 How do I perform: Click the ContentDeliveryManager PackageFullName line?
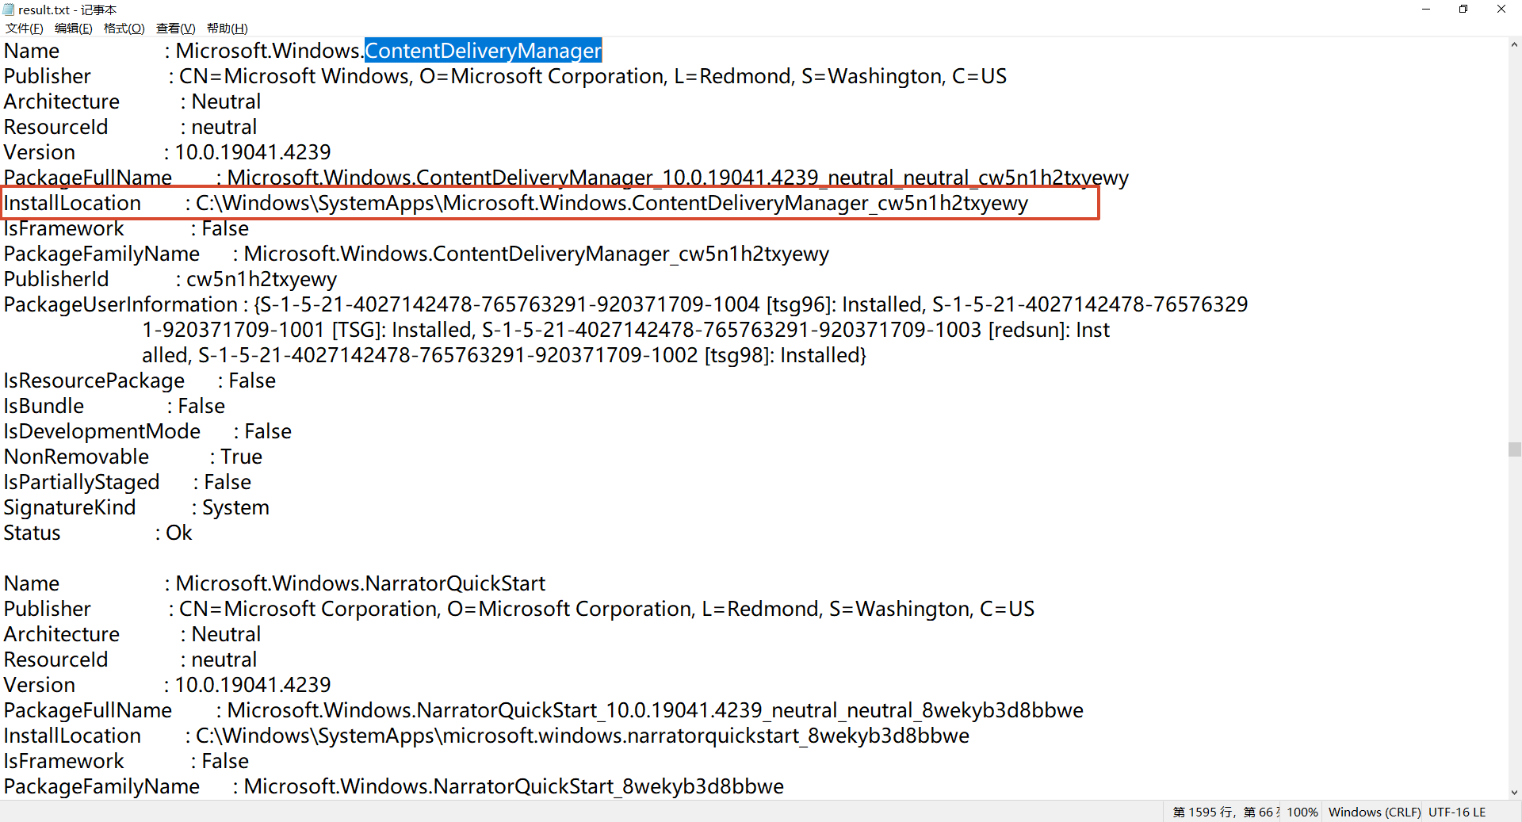[566, 178]
